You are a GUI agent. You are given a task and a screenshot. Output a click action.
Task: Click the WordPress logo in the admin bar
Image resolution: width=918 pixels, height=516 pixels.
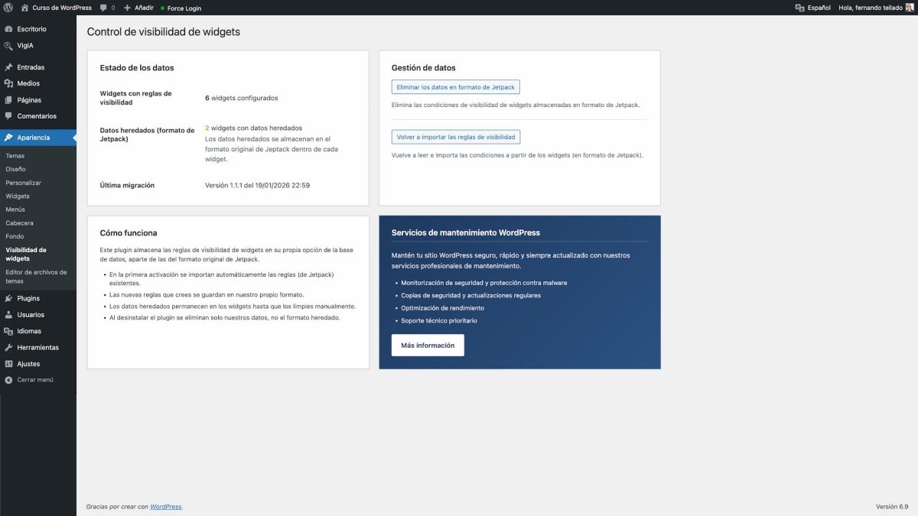(x=8, y=8)
